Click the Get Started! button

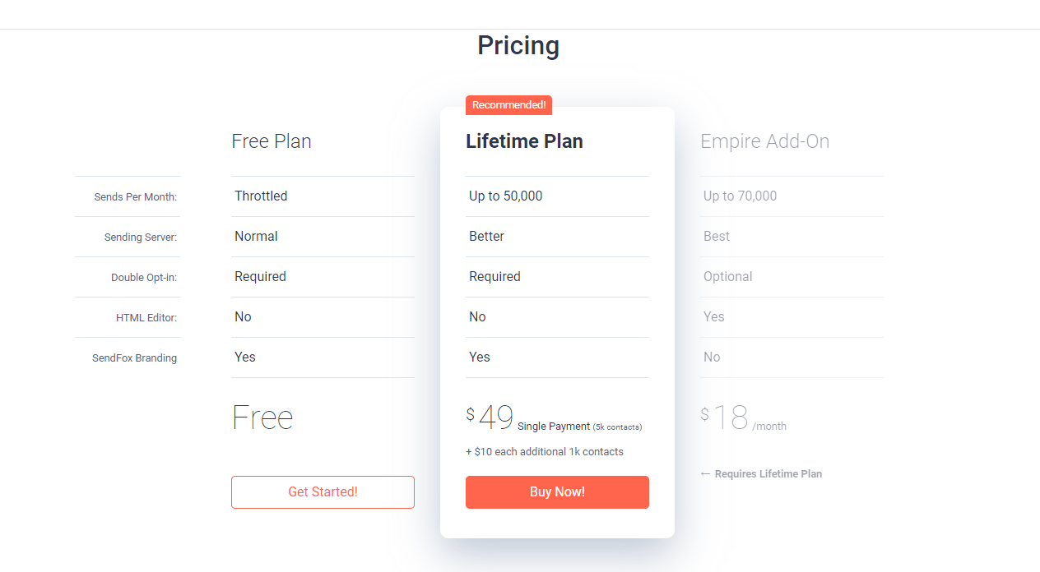pyautogui.click(x=323, y=491)
